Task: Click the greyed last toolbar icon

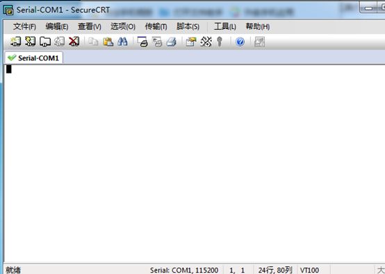Action: 259,42
